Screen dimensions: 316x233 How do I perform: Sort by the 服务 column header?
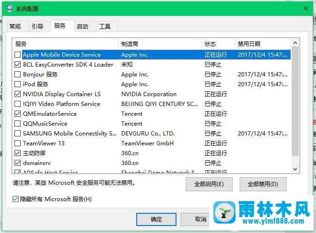coord(65,44)
